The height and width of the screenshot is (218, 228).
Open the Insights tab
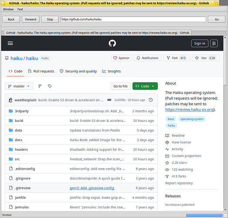point(112,71)
